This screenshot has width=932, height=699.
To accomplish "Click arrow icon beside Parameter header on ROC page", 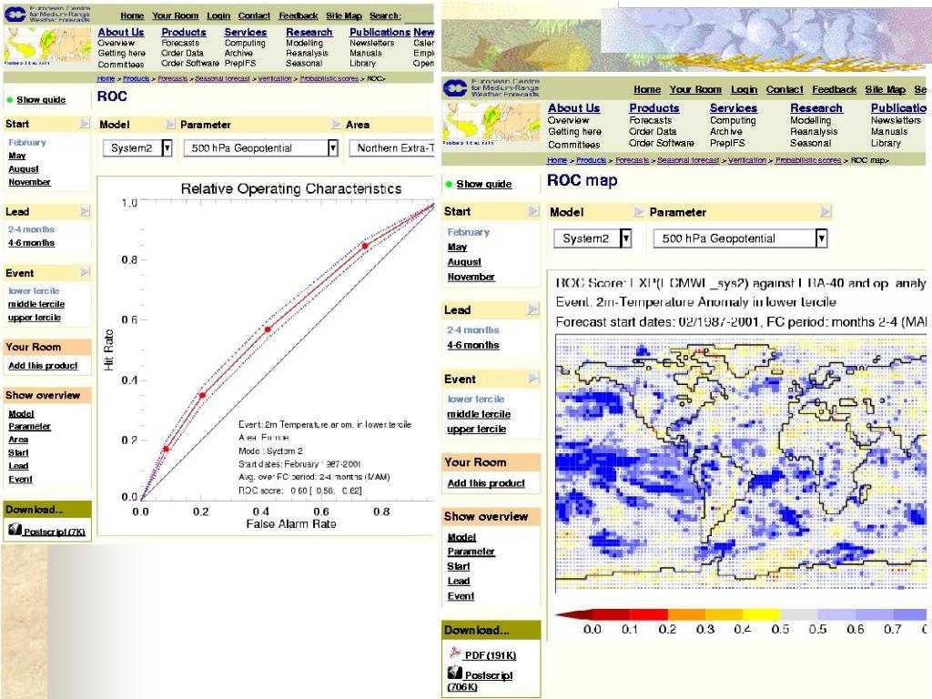I will [x=336, y=124].
